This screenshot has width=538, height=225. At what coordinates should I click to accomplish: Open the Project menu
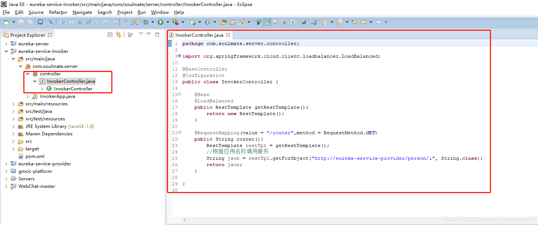pyautogui.click(x=125, y=12)
